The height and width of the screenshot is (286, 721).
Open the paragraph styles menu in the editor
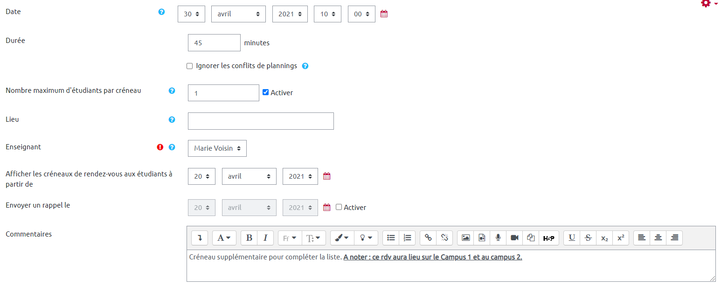(224, 238)
